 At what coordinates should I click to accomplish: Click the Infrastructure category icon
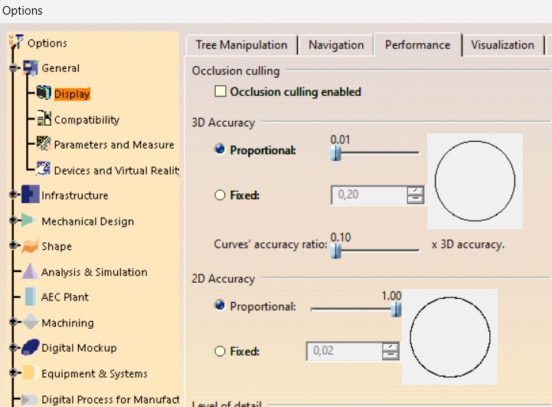(x=31, y=195)
